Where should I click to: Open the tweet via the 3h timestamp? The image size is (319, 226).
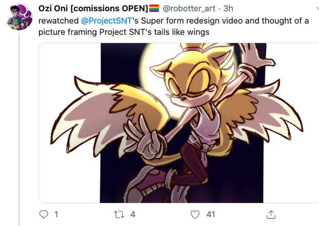[x=228, y=9]
